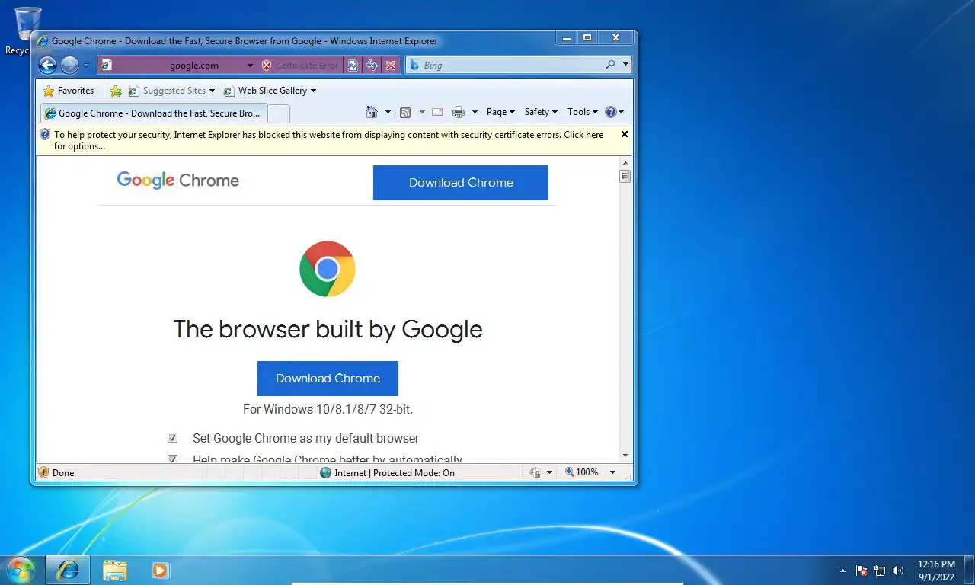The image size is (975, 585).
Task: Open Web Slice Gallery dropdown
Action: coord(270,91)
